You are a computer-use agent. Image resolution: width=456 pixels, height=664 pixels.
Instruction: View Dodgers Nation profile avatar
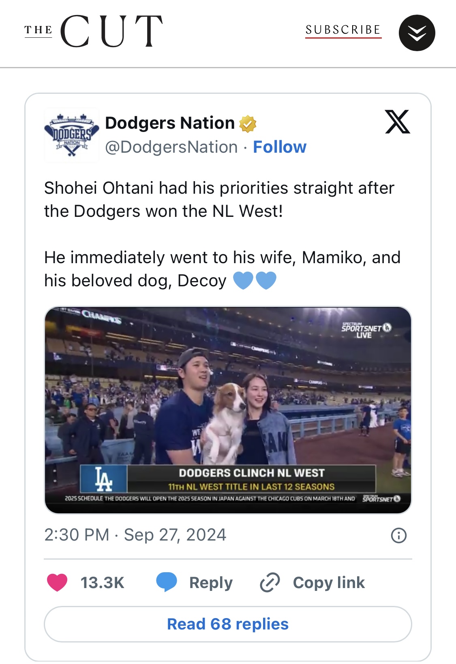[72, 135]
